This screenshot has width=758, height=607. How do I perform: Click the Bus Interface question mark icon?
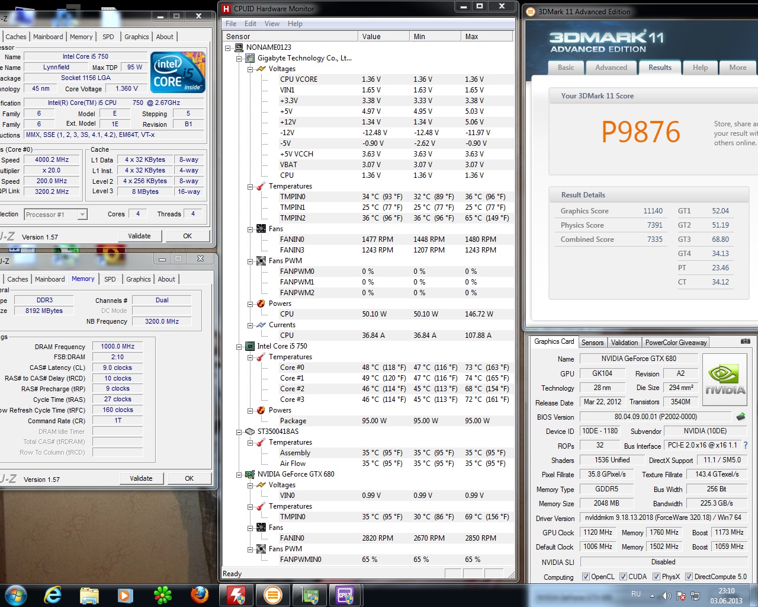(746, 445)
